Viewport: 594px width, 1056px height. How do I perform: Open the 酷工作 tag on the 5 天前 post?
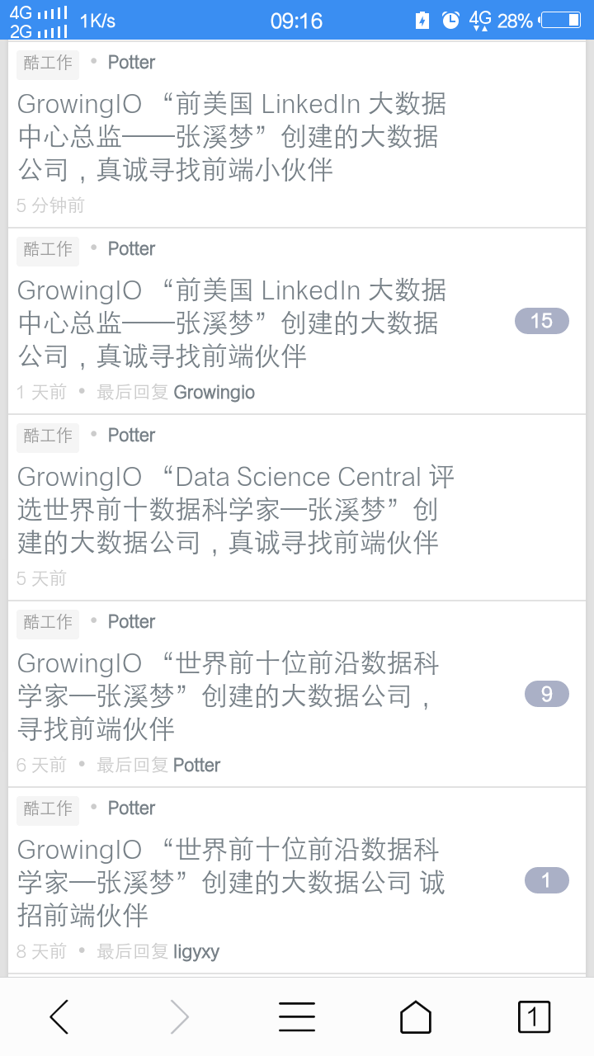click(48, 436)
